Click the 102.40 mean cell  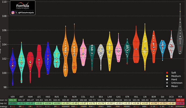pos(66,100)
